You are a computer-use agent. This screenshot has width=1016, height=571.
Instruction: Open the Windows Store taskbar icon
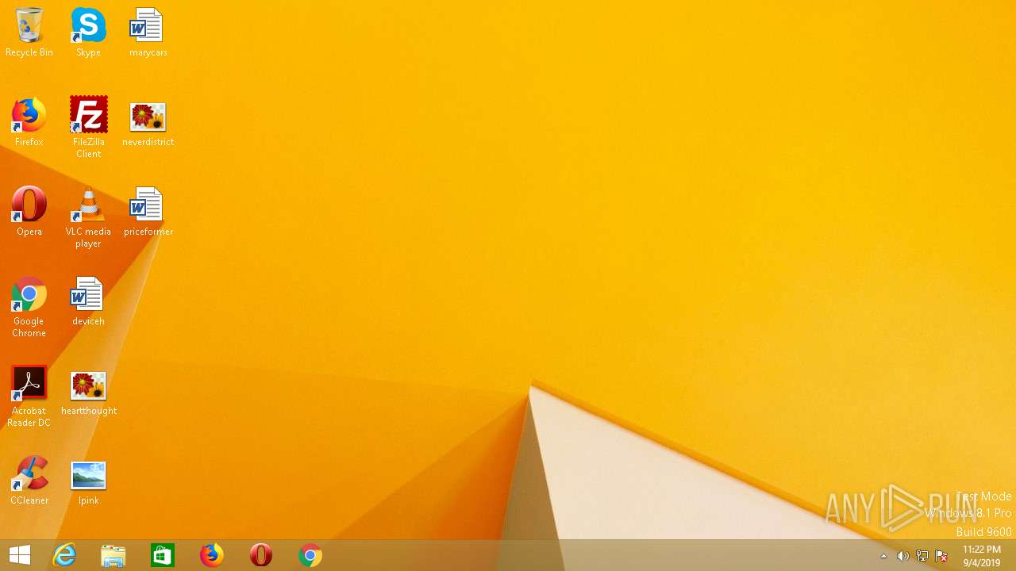[163, 555]
